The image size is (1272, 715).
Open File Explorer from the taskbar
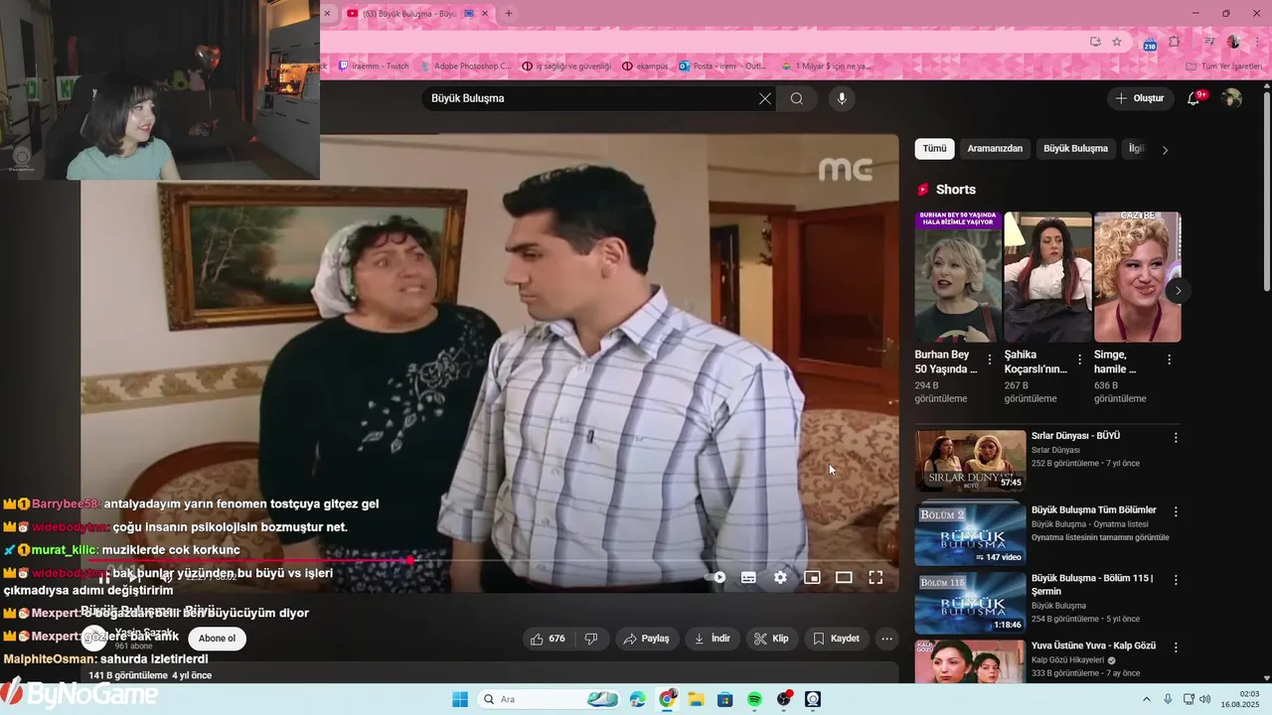point(697,699)
